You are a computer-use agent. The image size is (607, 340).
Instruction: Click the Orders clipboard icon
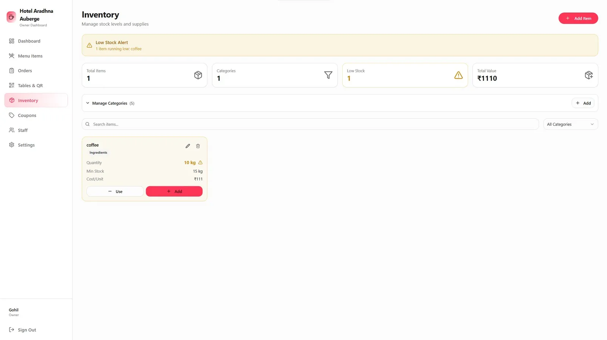pos(12,70)
